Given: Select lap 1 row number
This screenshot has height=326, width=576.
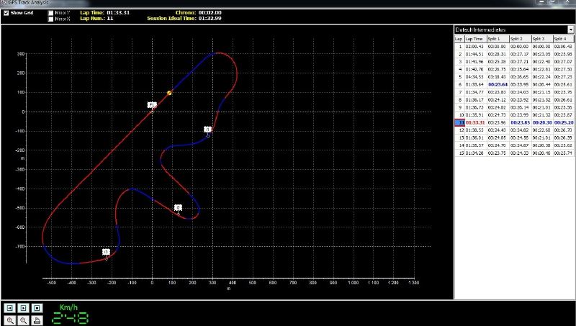Looking at the screenshot, I should tap(459, 47).
